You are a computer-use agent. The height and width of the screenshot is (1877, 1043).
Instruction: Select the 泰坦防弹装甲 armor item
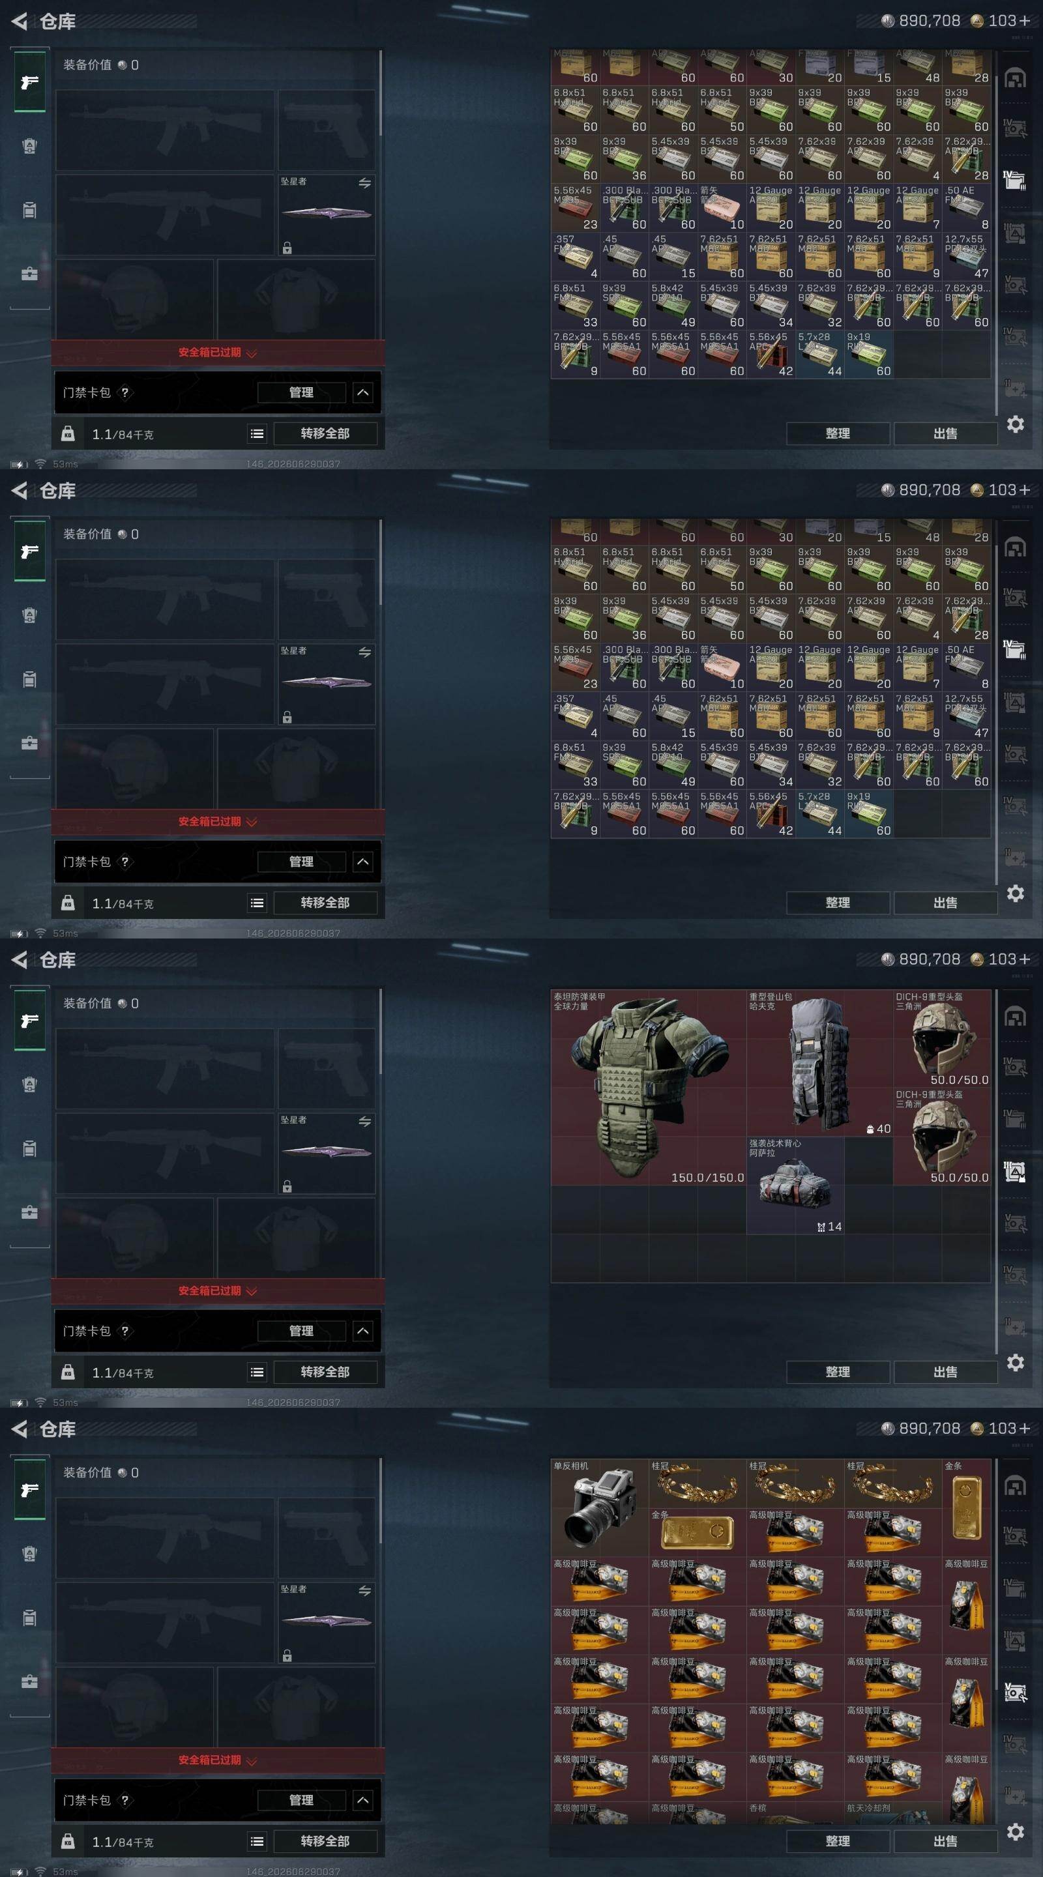[649, 1087]
